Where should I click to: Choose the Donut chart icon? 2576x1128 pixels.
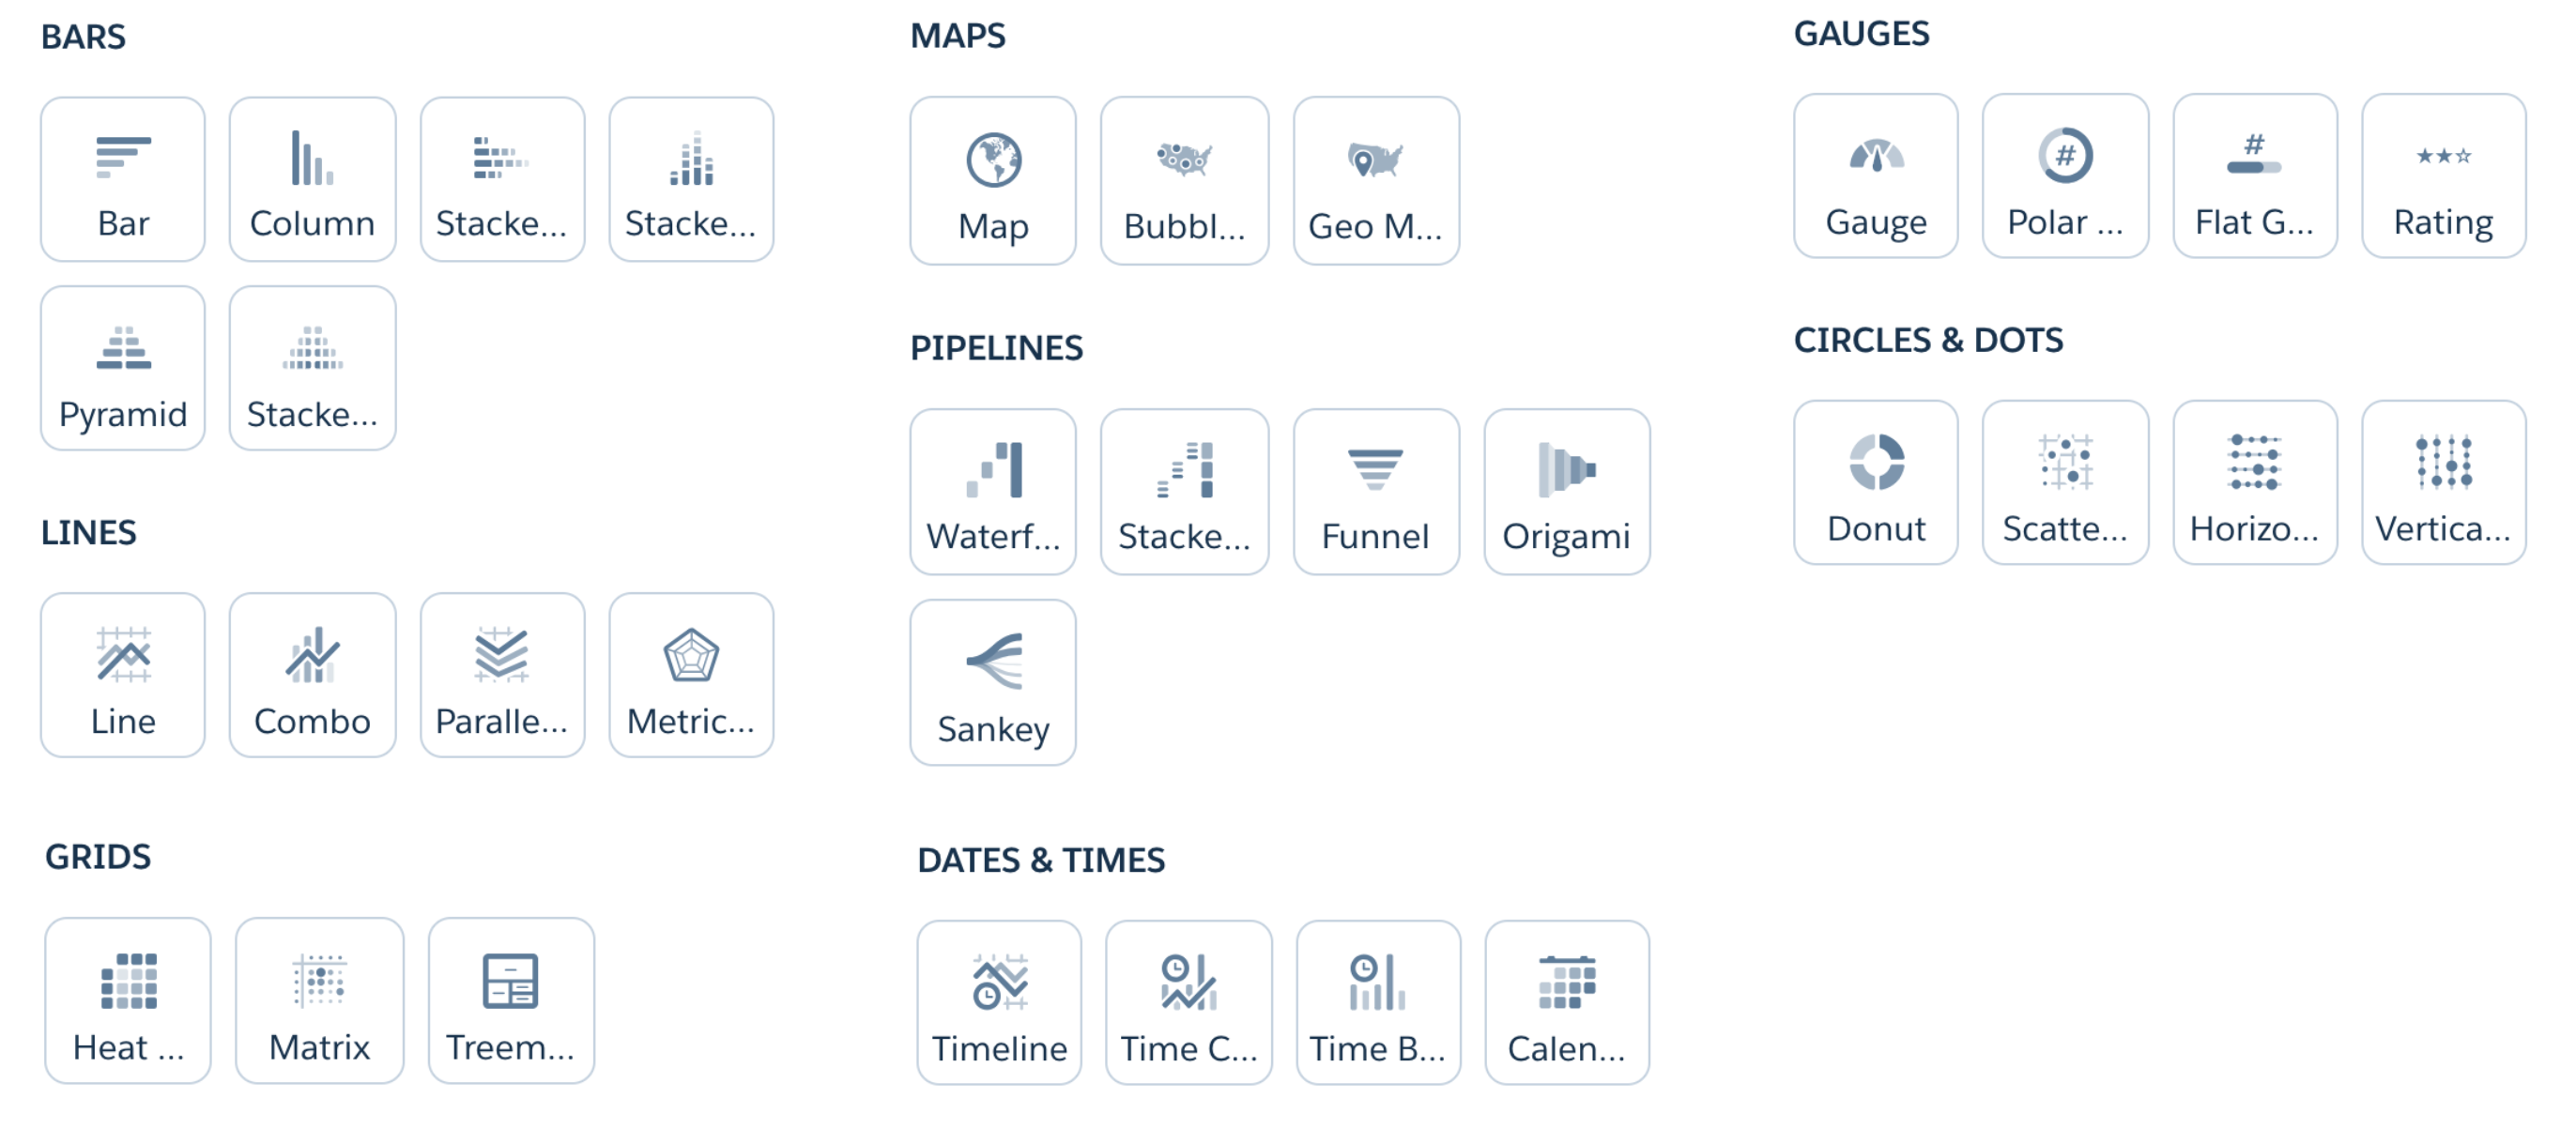click(x=1875, y=482)
